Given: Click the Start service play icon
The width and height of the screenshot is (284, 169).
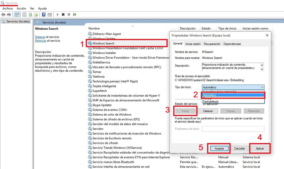Looking at the screenshot, I should [58, 14].
